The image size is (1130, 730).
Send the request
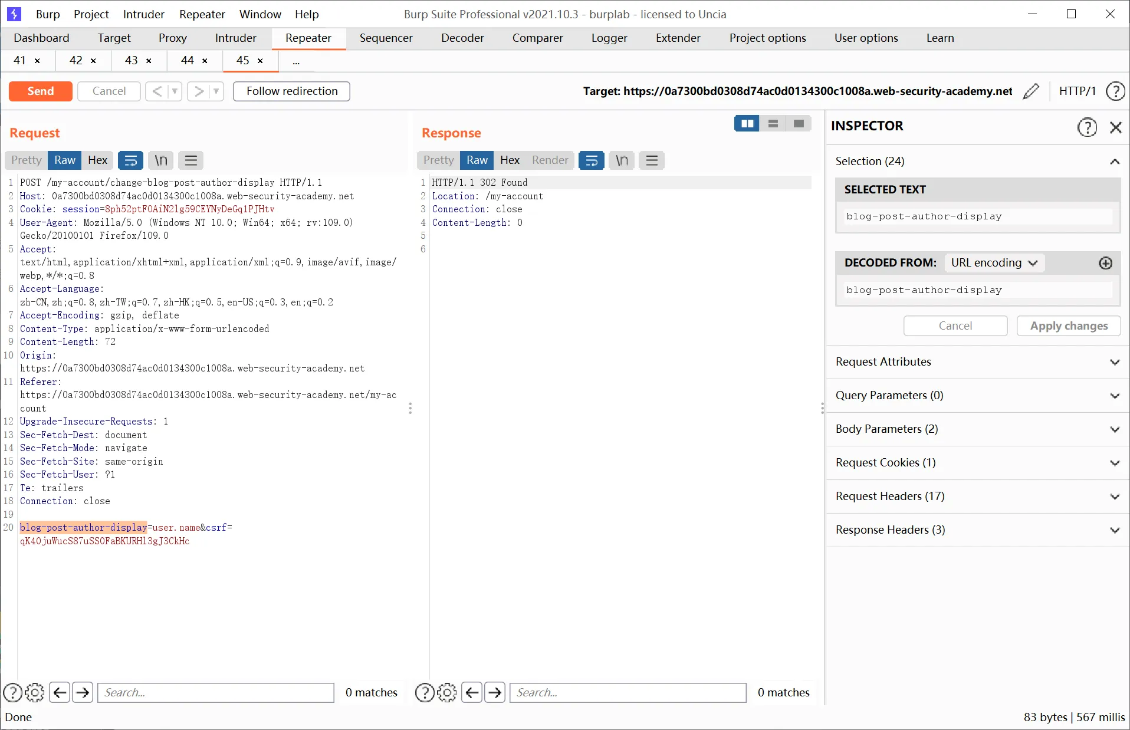[x=41, y=91]
